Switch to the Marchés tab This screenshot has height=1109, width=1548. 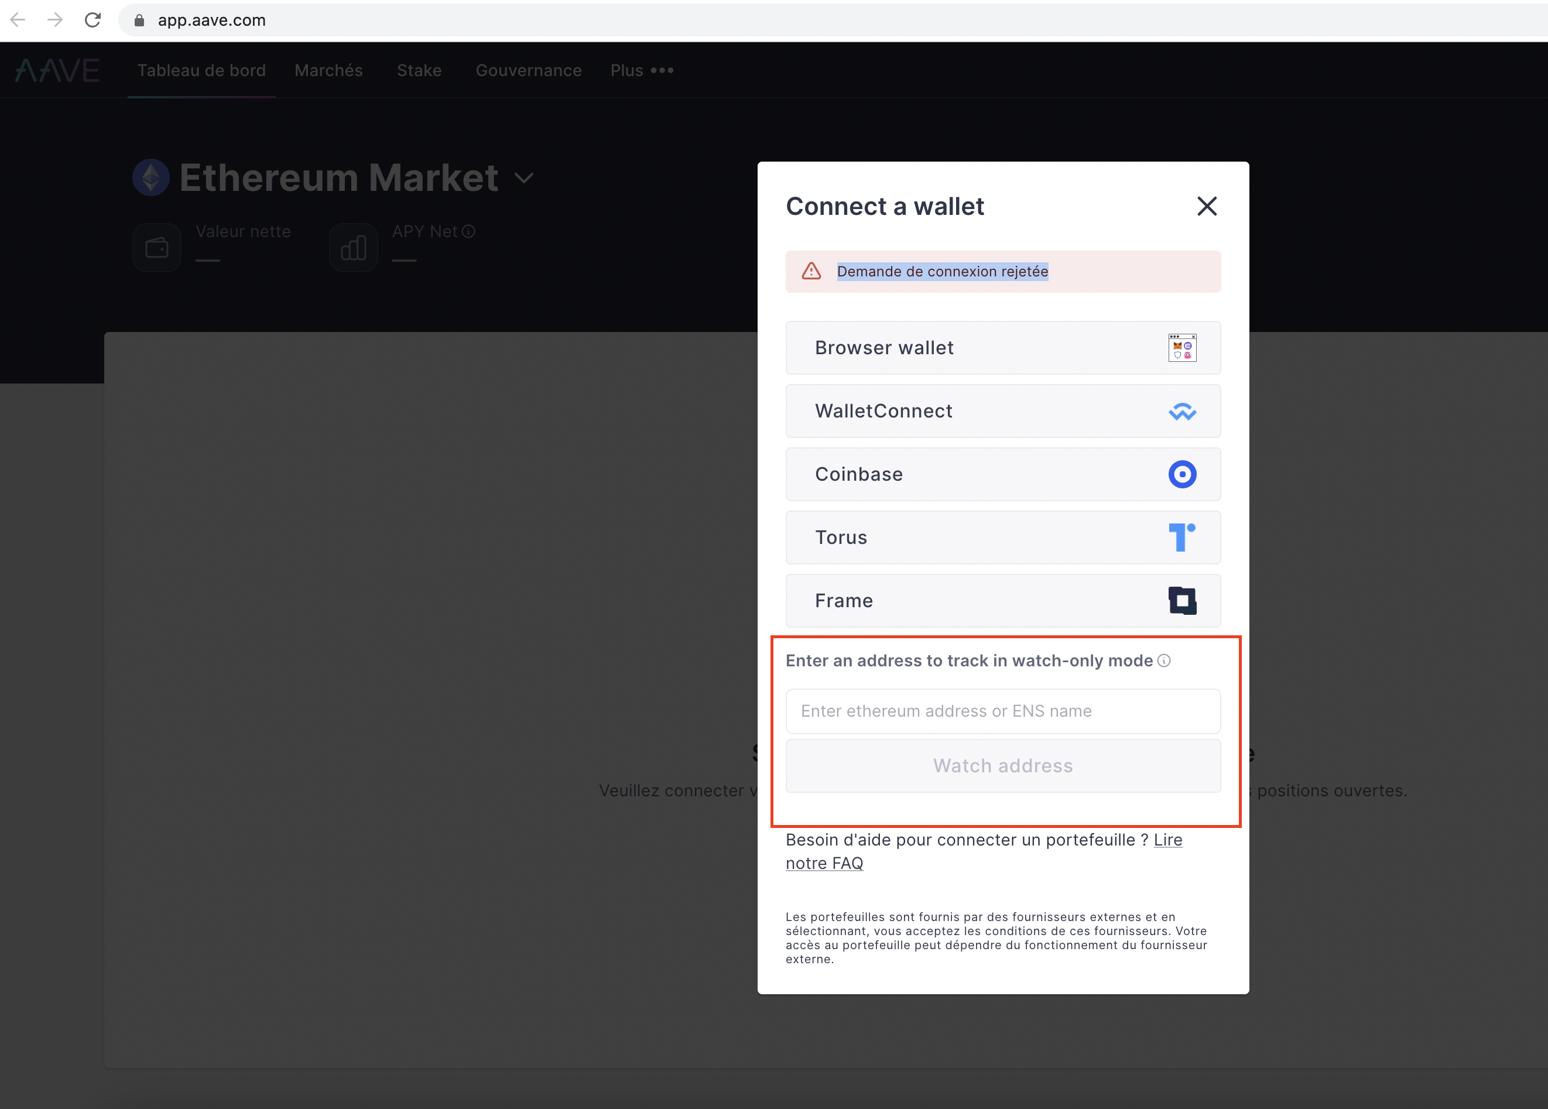(328, 70)
